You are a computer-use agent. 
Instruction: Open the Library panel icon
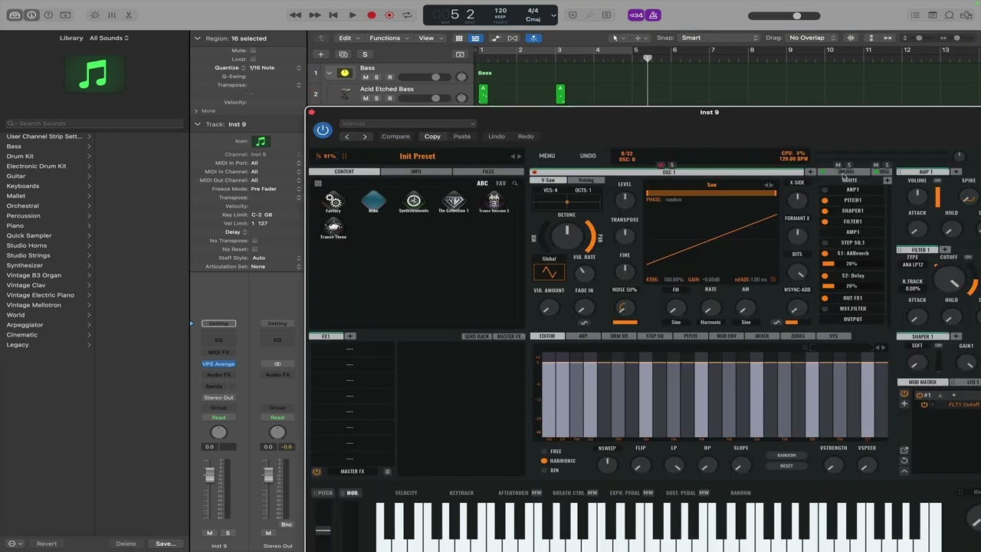[15, 15]
